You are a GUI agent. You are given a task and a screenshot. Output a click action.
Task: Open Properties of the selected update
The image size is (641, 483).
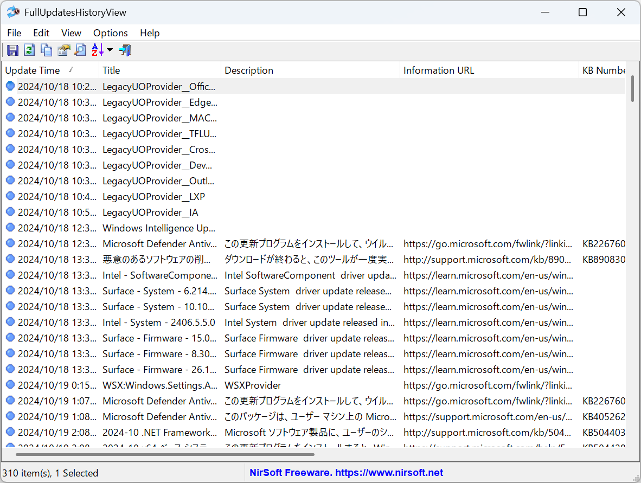point(63,50)
